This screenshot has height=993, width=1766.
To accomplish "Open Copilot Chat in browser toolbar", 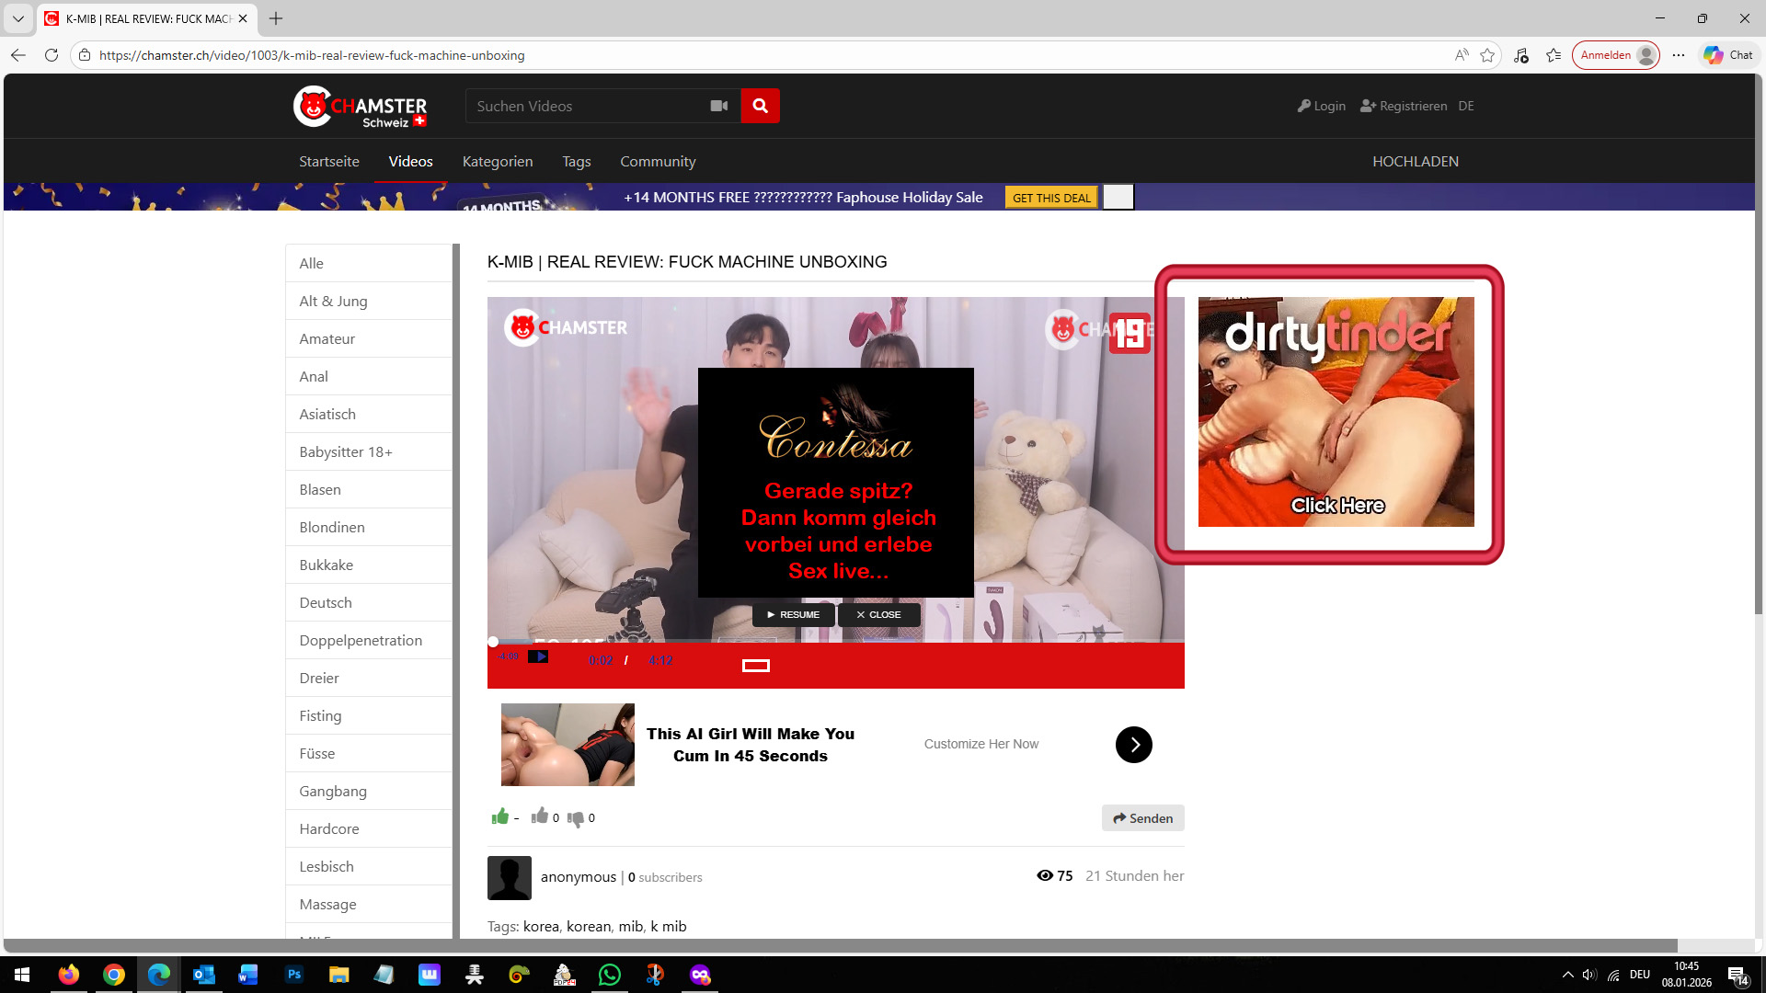I will click(x=1727, y=55).
